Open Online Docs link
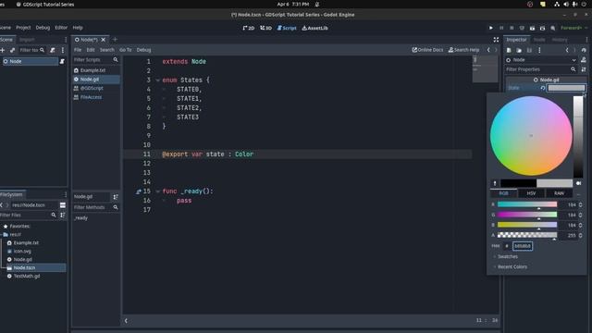 pyautogui.click(x=427, y=50)
